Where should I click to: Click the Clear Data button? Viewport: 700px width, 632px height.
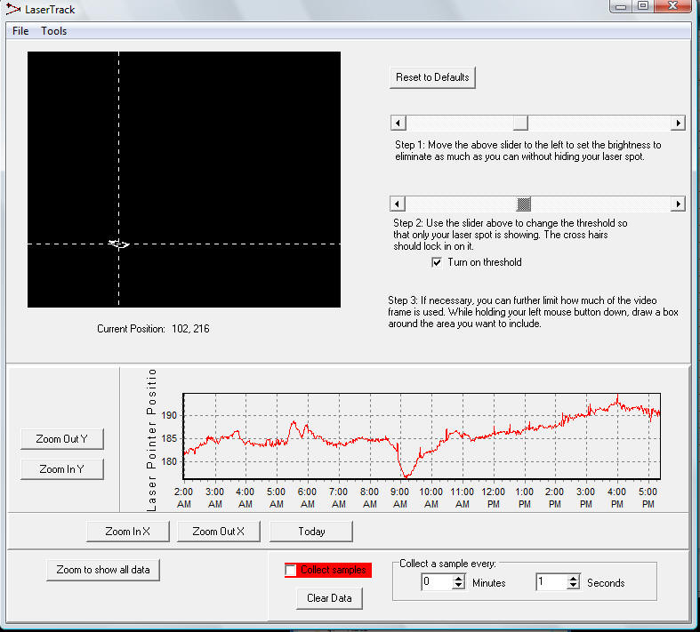point(329,598)
